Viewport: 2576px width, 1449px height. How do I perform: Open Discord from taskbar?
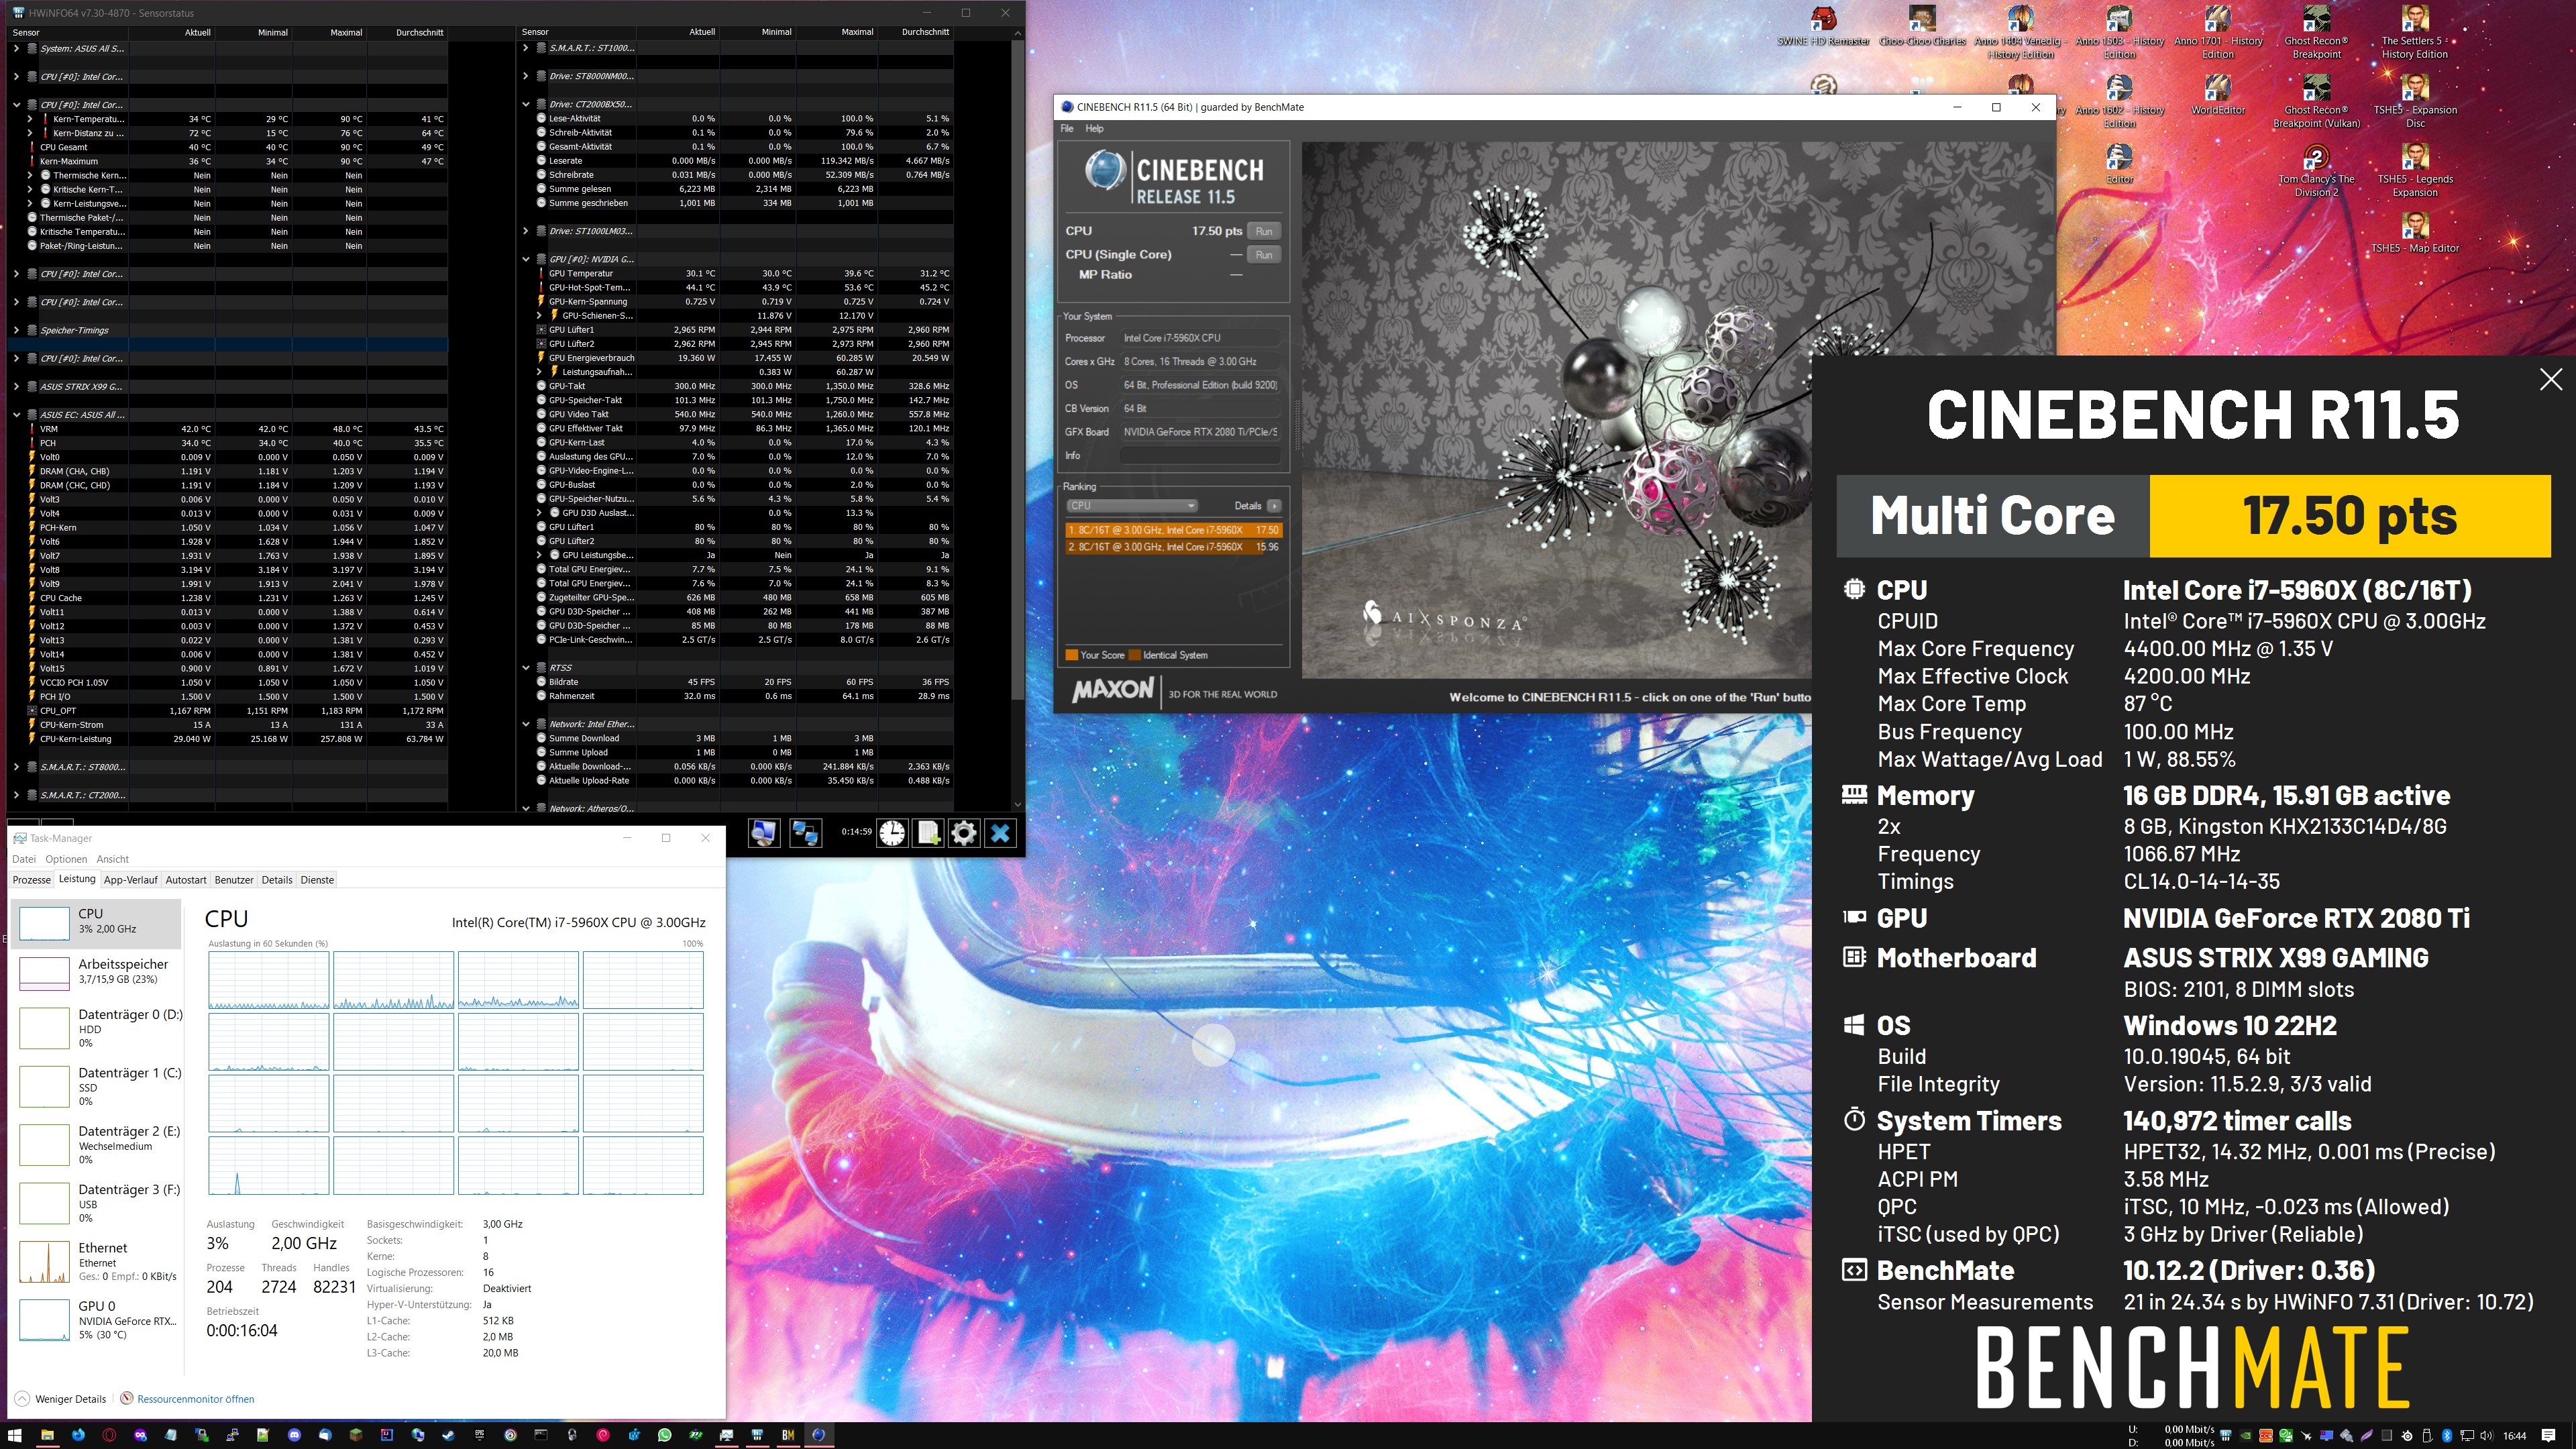pos(294,1435)
